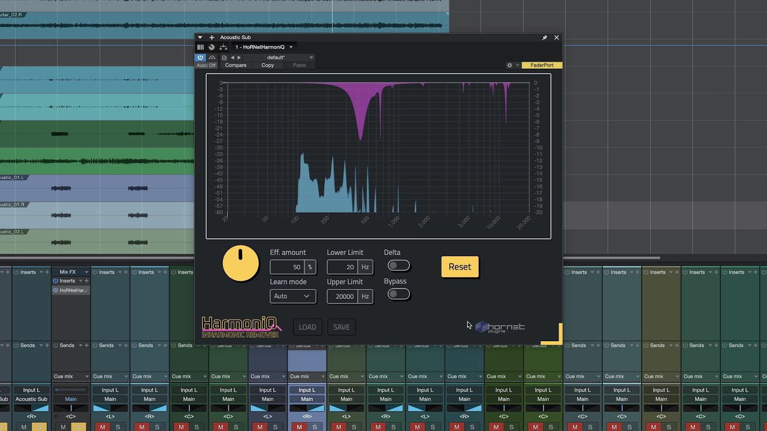Mute the Mix FX channel
Image resolution: width=767 pixels, height=431 pixels.
tap(64, 427)
